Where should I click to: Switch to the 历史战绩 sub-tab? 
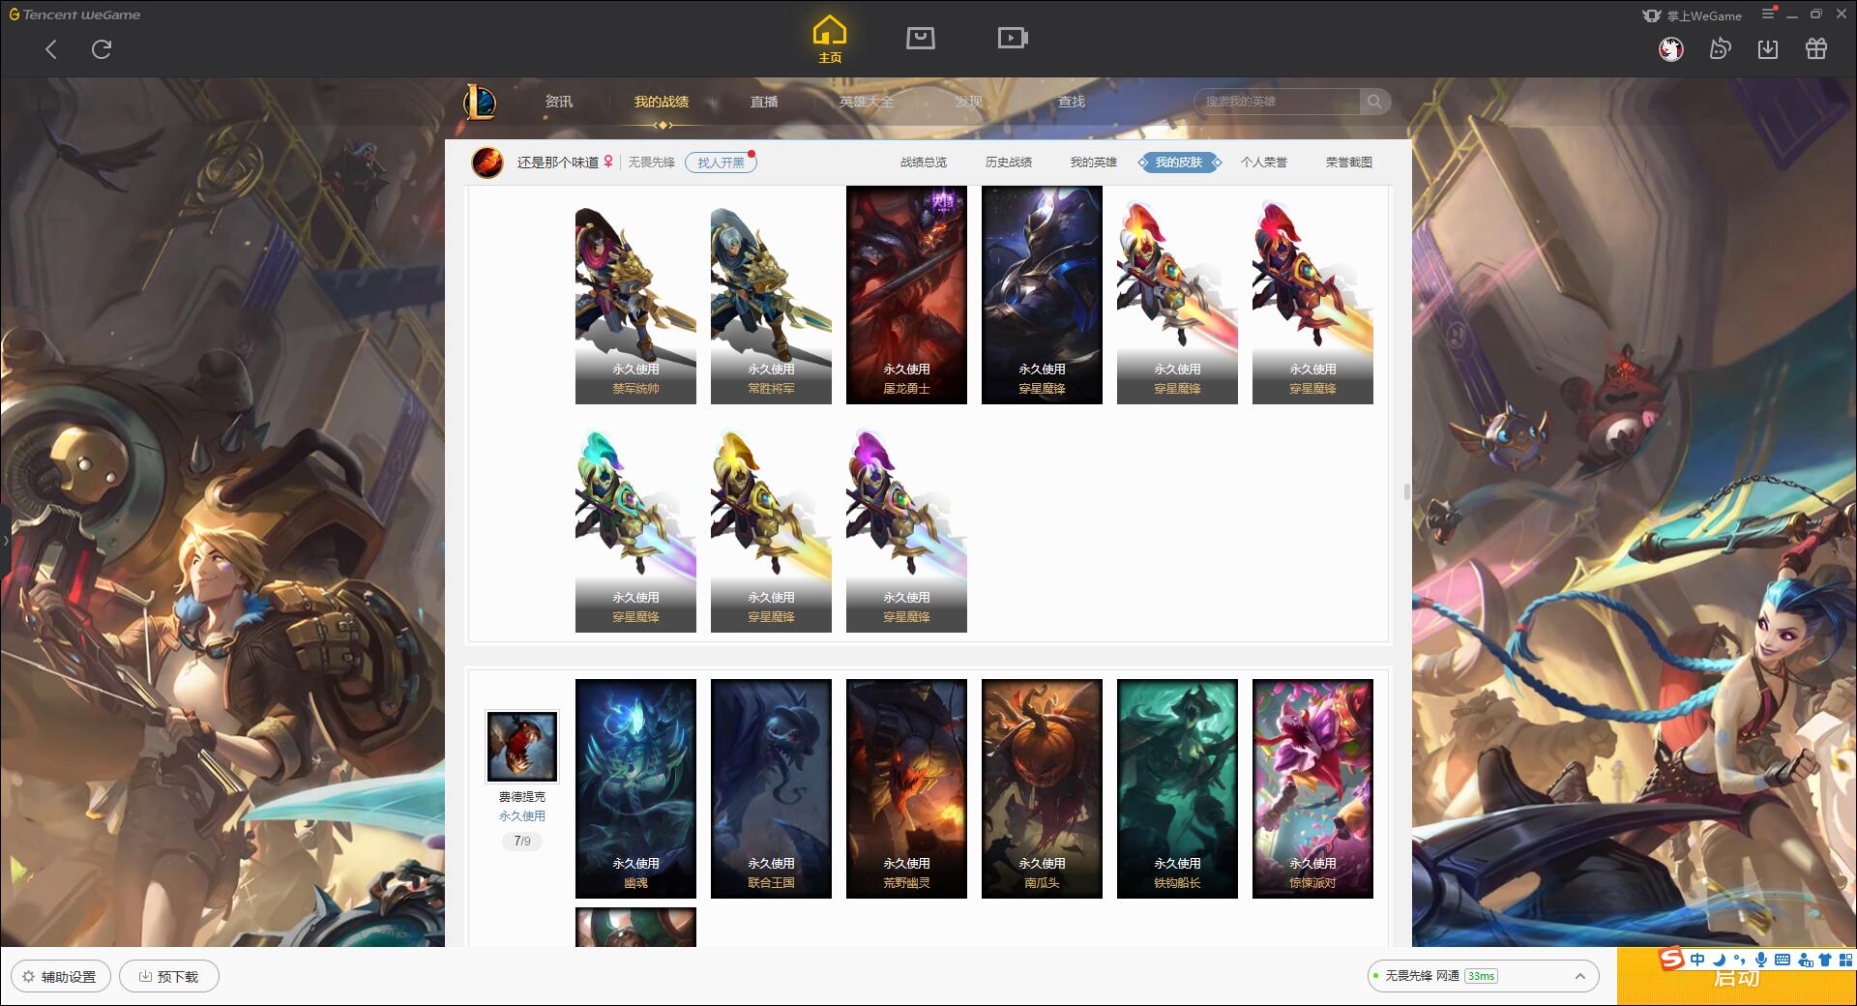1009,163
